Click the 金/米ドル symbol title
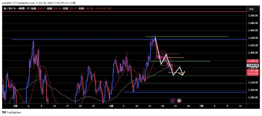262x116 pixels. point(9,9)
